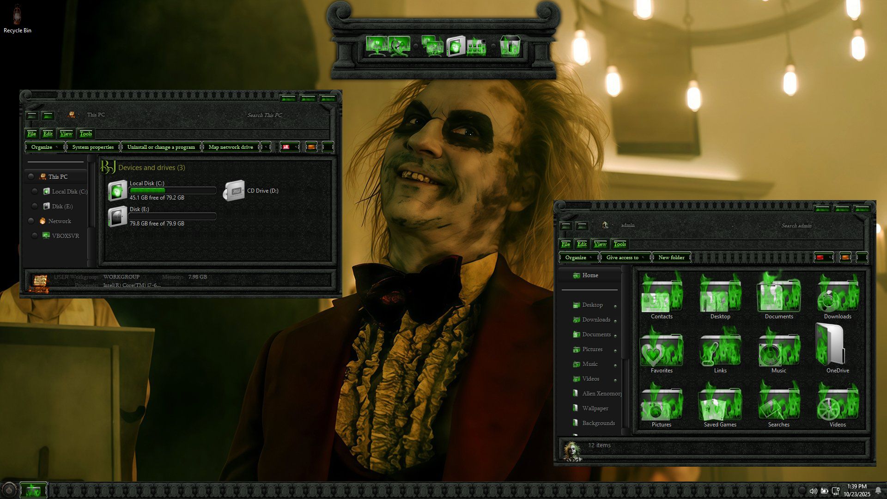This screenshot has width=887, height=499.
Task: Click the Windows drive icon in the dock
Action: pyautogui.click(x=456, y=47)
